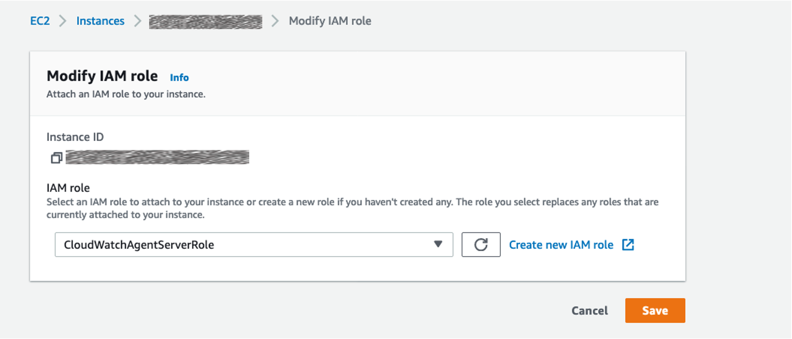
Task: Click the IAM role field label
Action: [x=68, y=188]
